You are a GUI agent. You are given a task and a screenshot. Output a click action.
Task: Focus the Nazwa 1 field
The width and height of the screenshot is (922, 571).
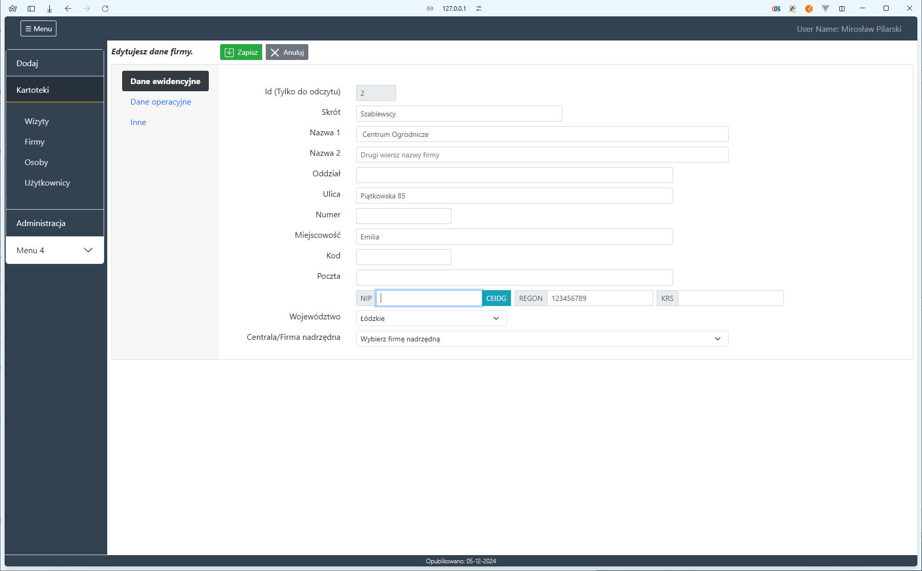(542, 134)
